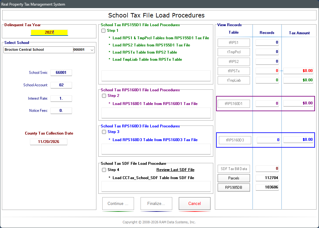Check the Step 1 checkbox
The width and height of the screenshot is (319, 228).
103,31
